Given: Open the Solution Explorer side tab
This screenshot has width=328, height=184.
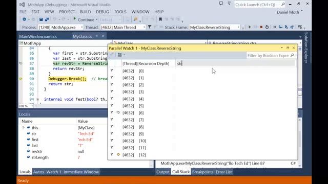Looking at the screenshot, I should coord(306,48).
